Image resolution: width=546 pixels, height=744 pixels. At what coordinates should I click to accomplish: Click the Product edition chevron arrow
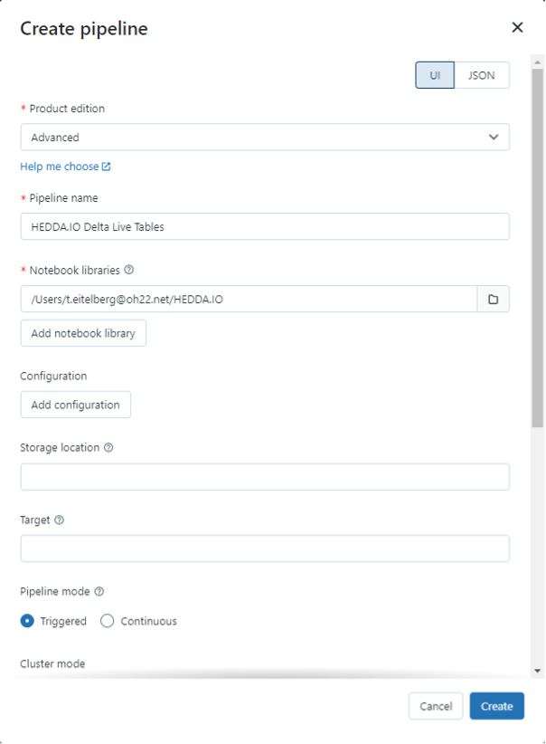click(494, 138)
